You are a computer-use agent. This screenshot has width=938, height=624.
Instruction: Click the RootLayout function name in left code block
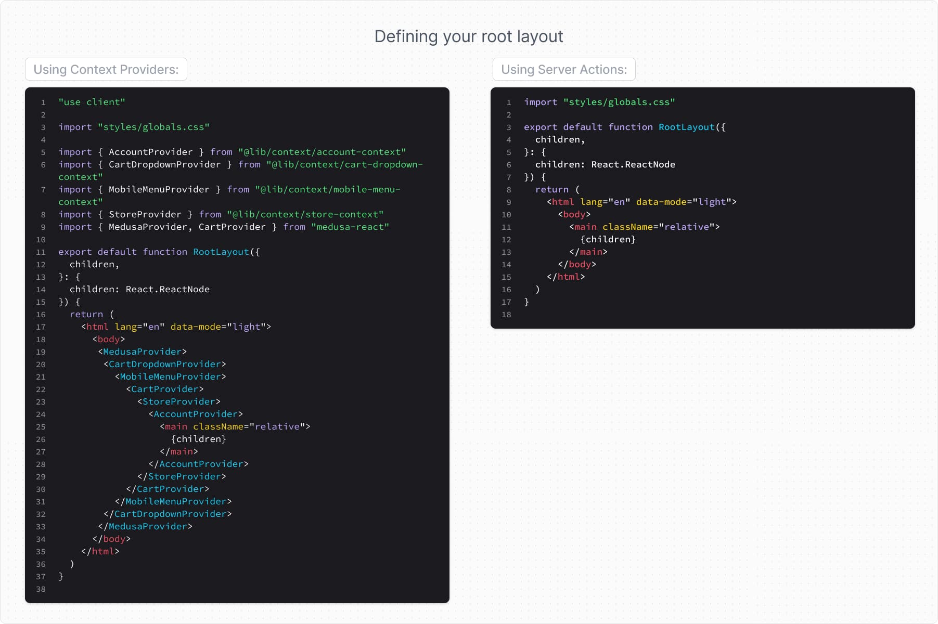click(220, 252)
